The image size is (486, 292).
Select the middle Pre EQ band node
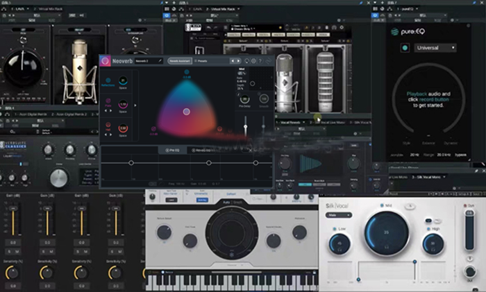(209, 163)
